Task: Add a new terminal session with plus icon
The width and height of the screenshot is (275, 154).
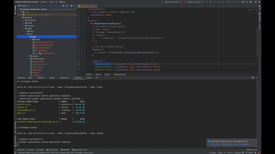Action: point(96,78)
